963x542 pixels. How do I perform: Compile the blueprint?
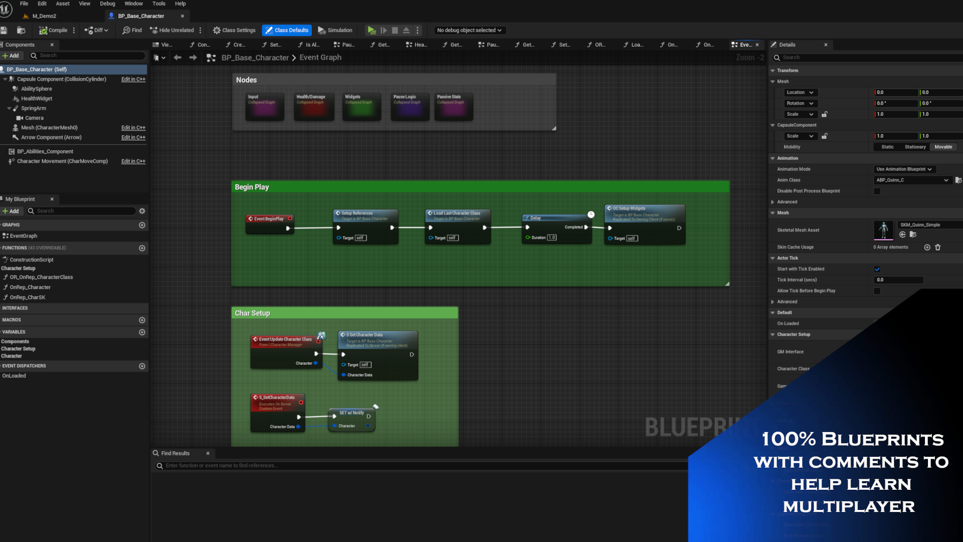(x=54, y=30)
